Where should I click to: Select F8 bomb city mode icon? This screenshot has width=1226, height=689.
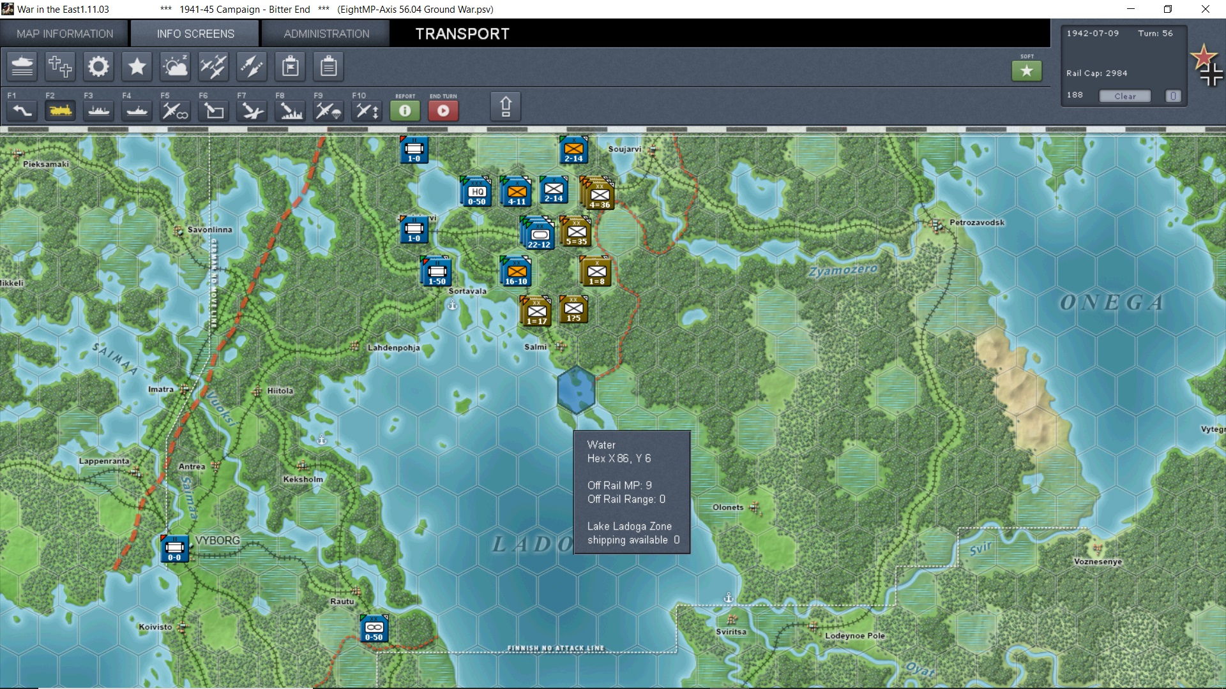tap(291, 111)
